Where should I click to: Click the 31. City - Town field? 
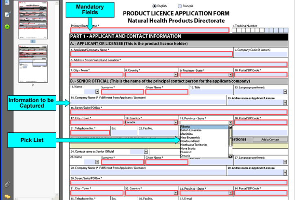pos(97,193)
